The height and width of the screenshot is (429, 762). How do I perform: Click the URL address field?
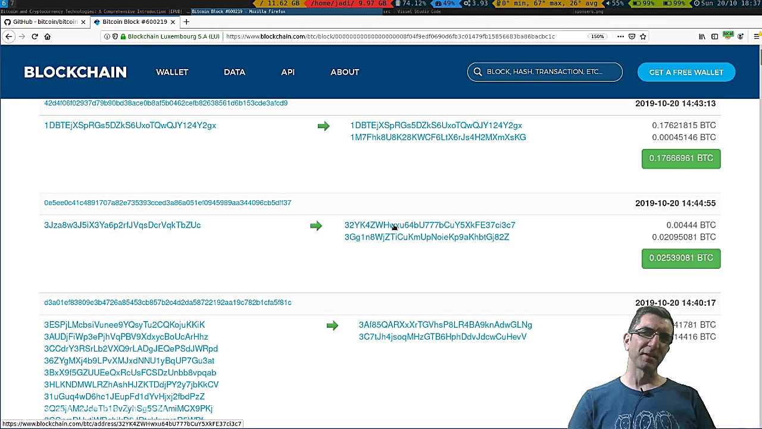(390, 36)
